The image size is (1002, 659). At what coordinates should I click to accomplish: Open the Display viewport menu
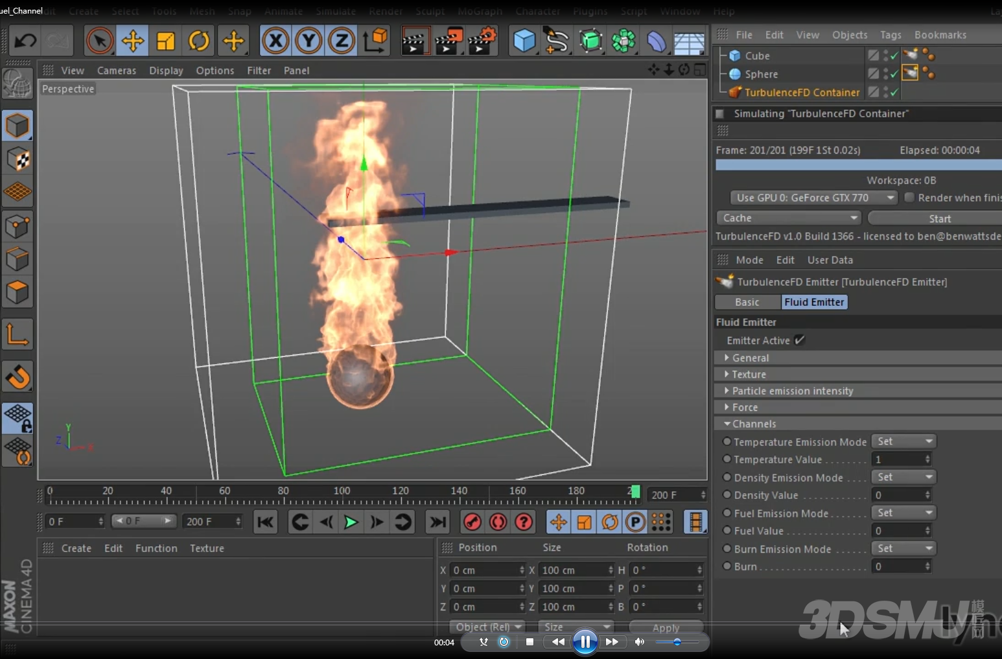(166, 71)
